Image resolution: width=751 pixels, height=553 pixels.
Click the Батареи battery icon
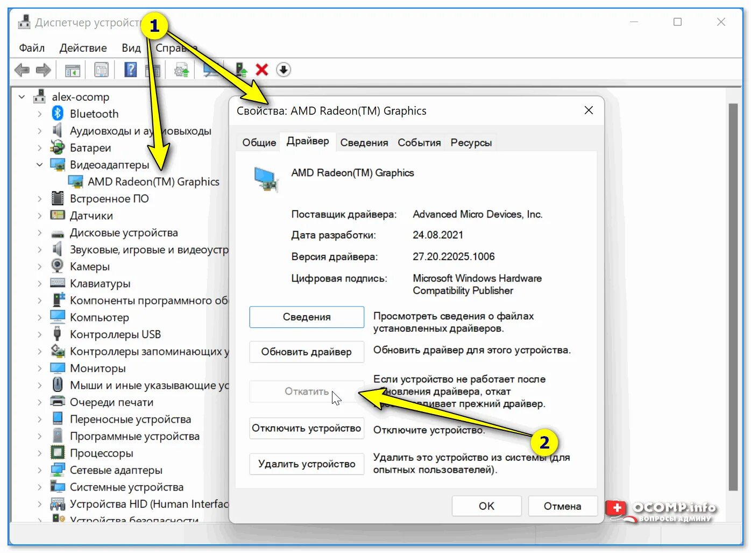58,148
